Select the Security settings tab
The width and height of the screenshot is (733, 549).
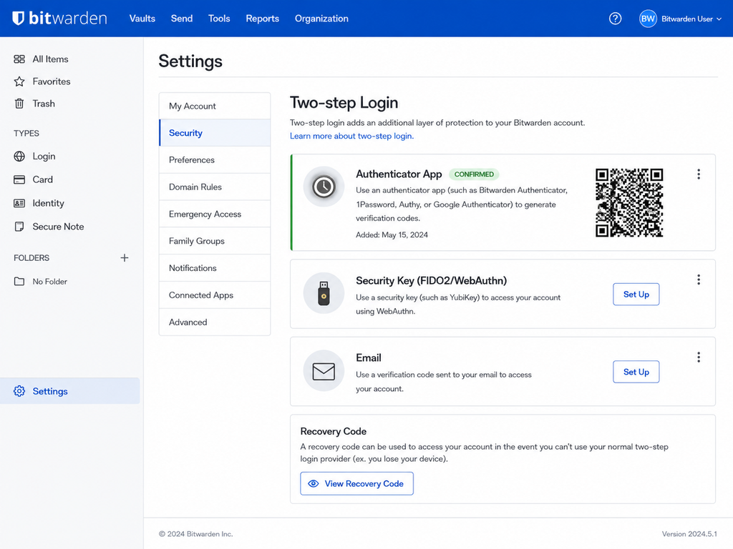(x=215, y=133)
